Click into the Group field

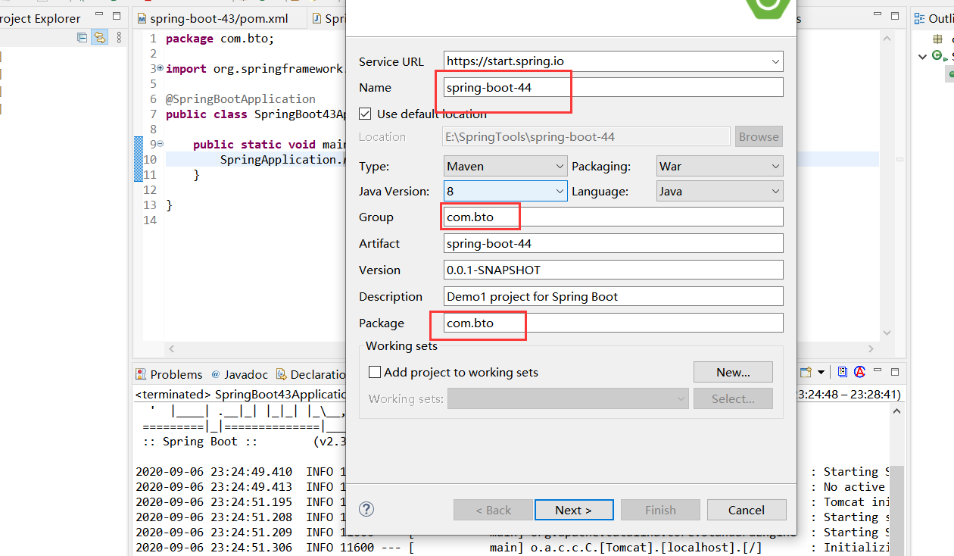pyautogui.click(x=613, y=217)
